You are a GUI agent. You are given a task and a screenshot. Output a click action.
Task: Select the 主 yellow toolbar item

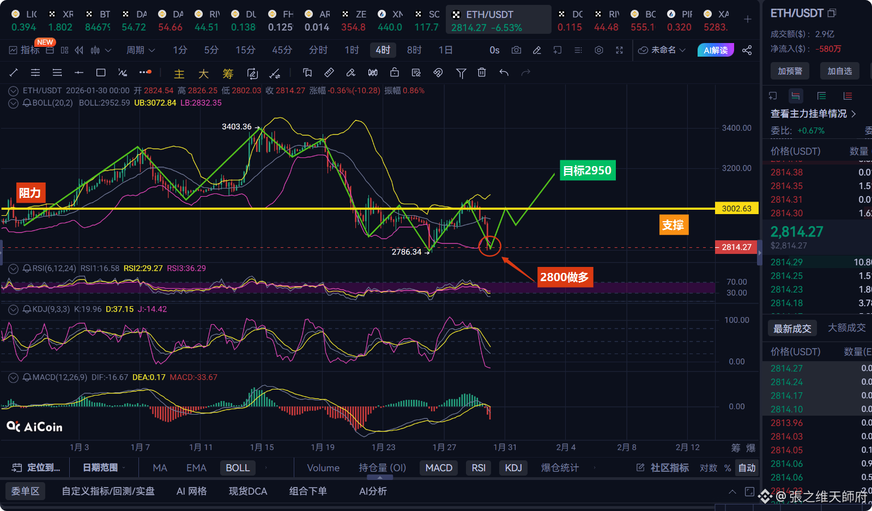(x=179, y=73)
